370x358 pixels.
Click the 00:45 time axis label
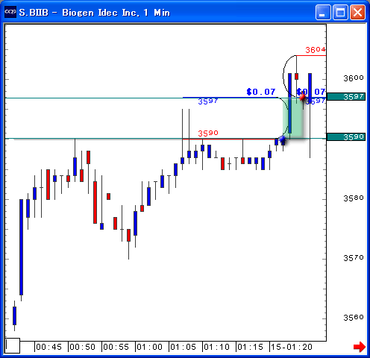(x=49, y=347)
